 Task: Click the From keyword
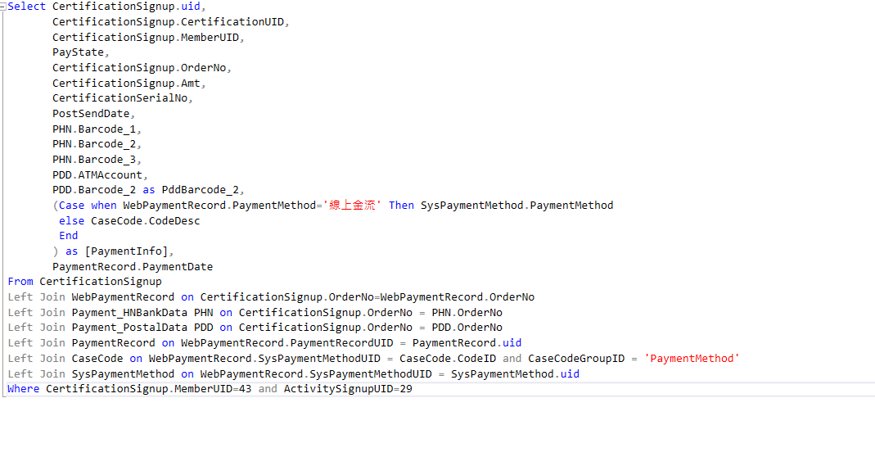click(x=20, y=282)
